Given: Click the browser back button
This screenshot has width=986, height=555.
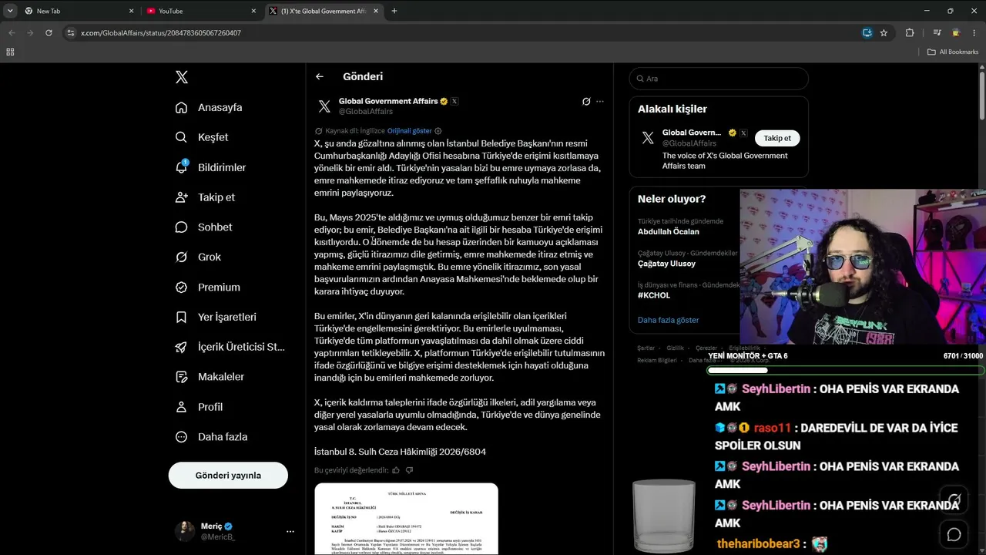Looking at the screenshot, I should [12, 33].
